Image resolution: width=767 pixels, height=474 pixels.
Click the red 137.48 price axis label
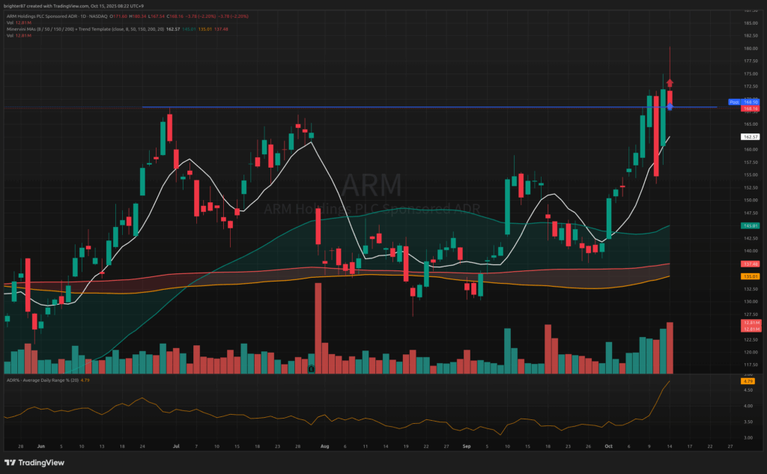(x=751, y=264)
